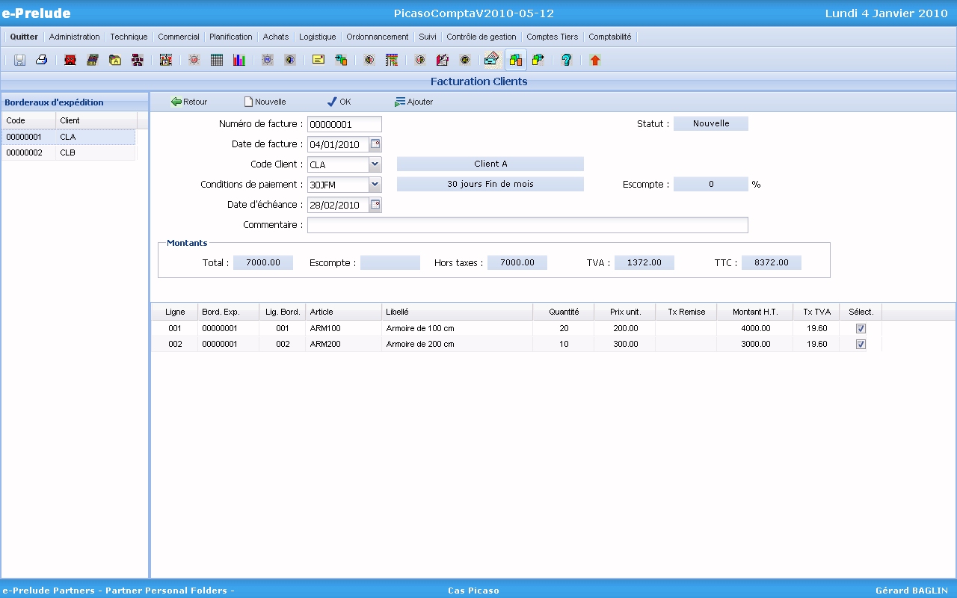The width and height of the screenshot is (957, 598).
Task: Click the yellow envelope note icon
Action: click(x=319, y=60)
